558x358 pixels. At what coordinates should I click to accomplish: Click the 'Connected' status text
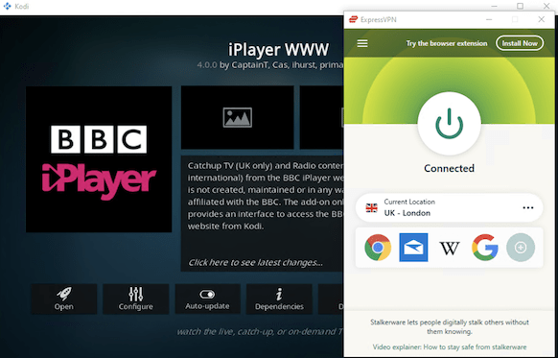click(449, 168)
